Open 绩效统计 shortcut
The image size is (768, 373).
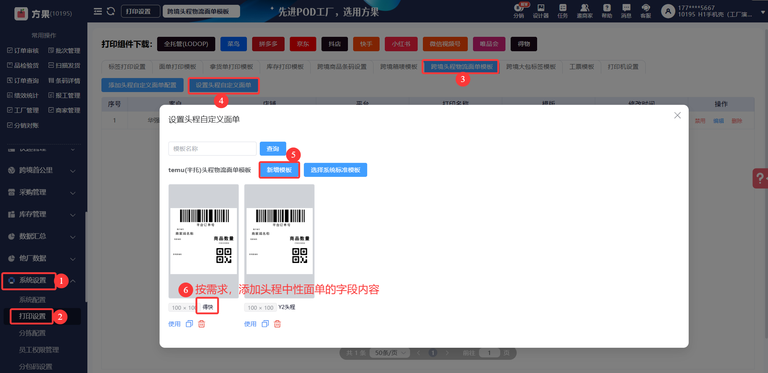coord(23,95)
